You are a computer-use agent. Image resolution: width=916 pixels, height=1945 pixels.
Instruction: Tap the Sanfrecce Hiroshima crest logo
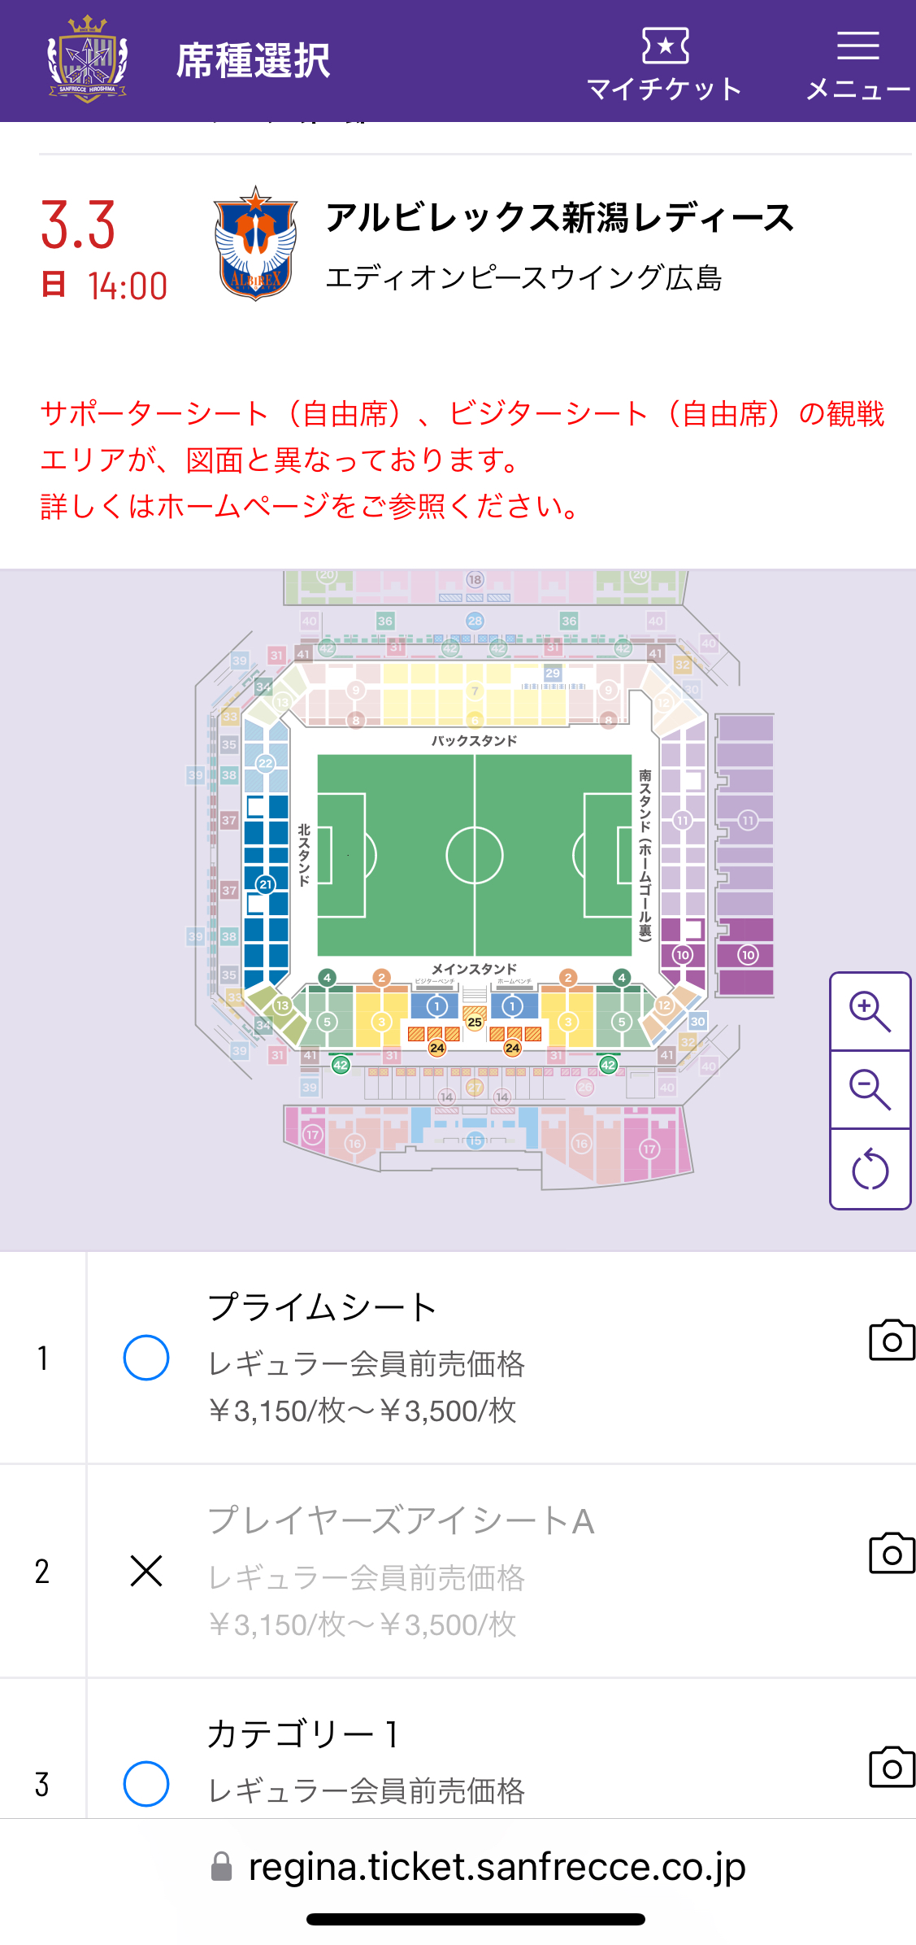pyautogui.click(x=87, y=60)
